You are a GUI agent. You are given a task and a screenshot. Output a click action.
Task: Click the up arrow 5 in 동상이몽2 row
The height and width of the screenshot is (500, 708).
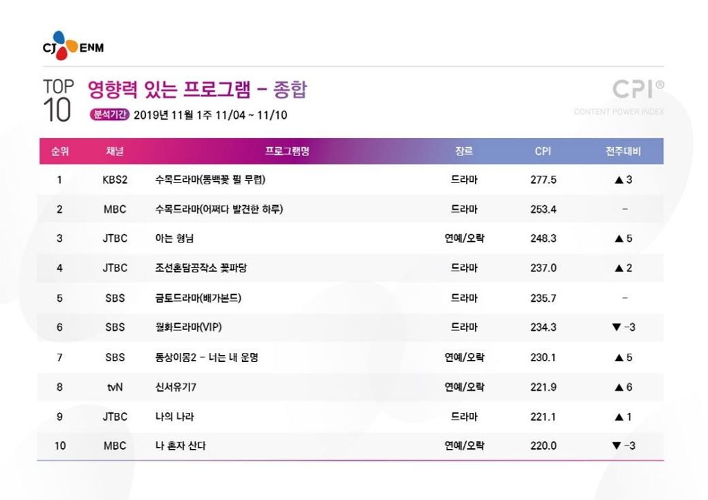(x=624, y=358)
